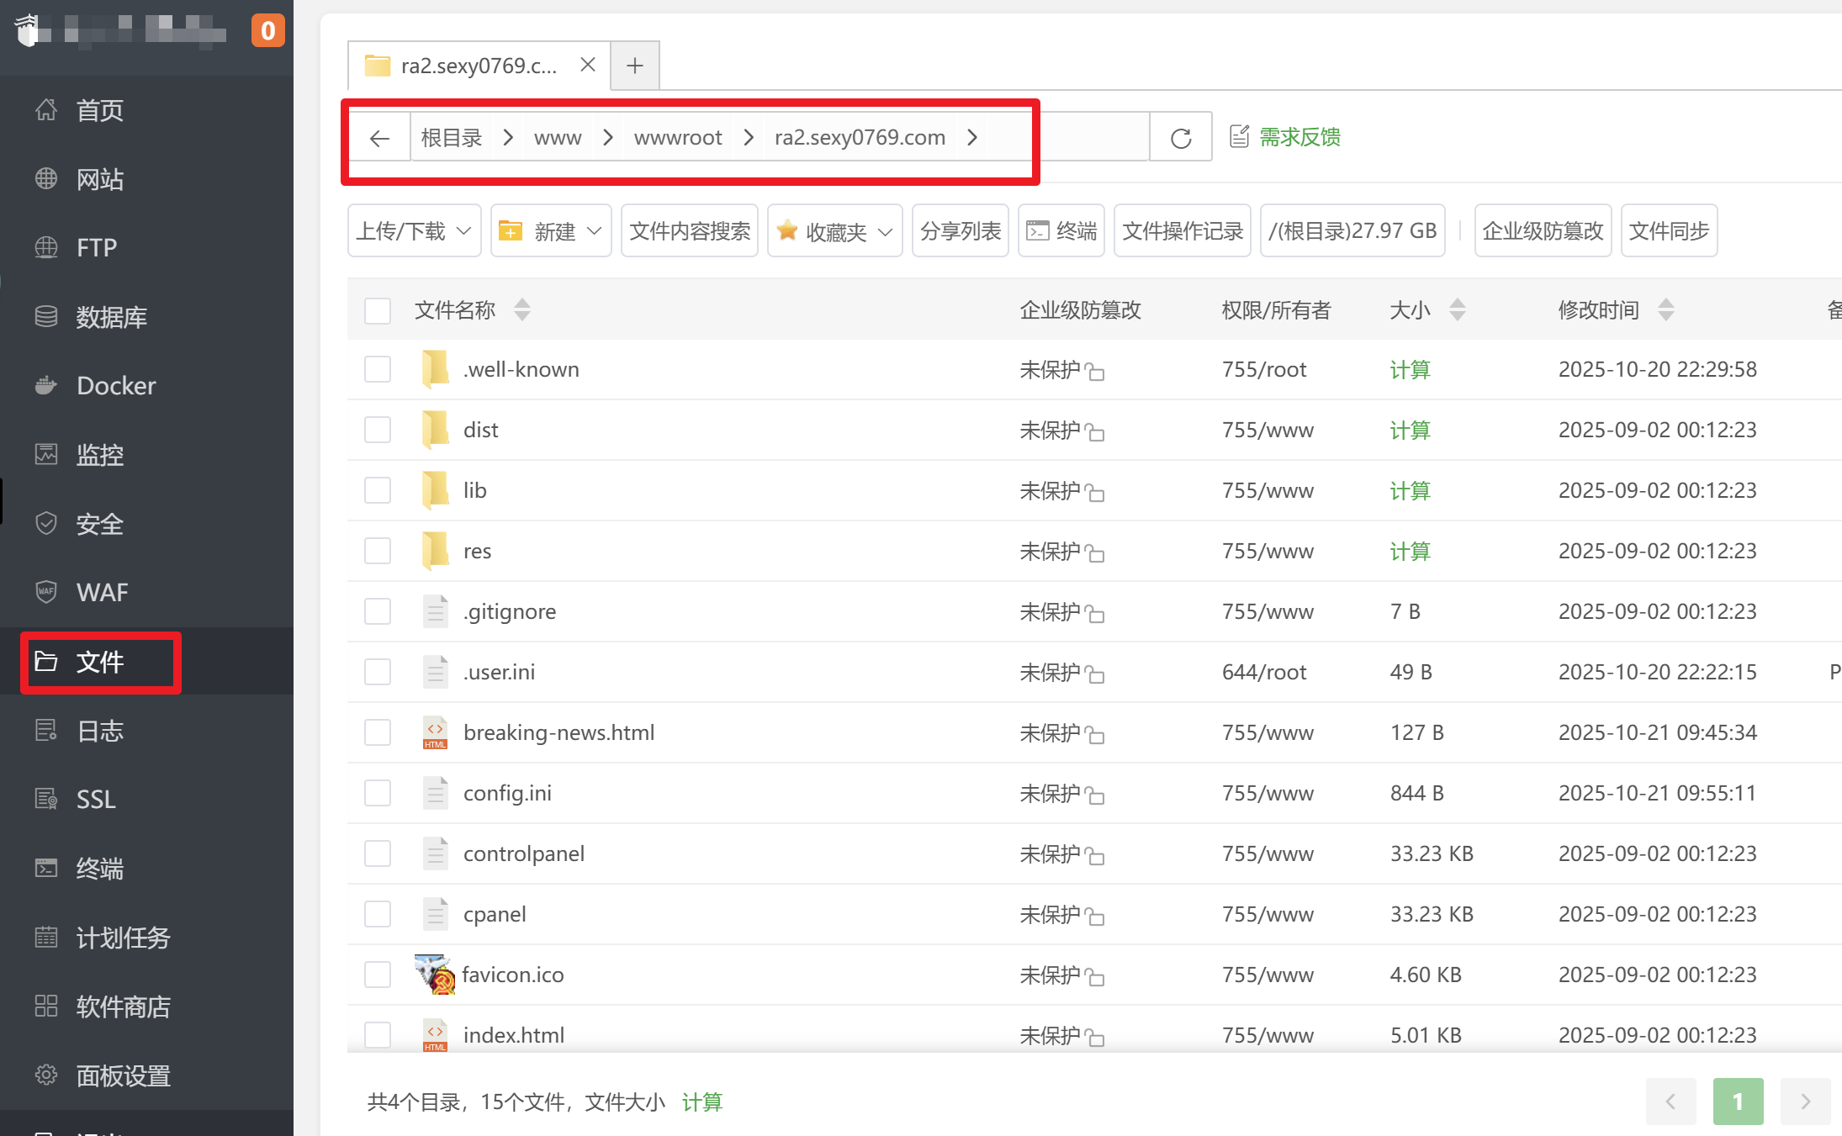Click the lock icon for dist folder
The image size is (1842, 1136).
point(1094,432)
